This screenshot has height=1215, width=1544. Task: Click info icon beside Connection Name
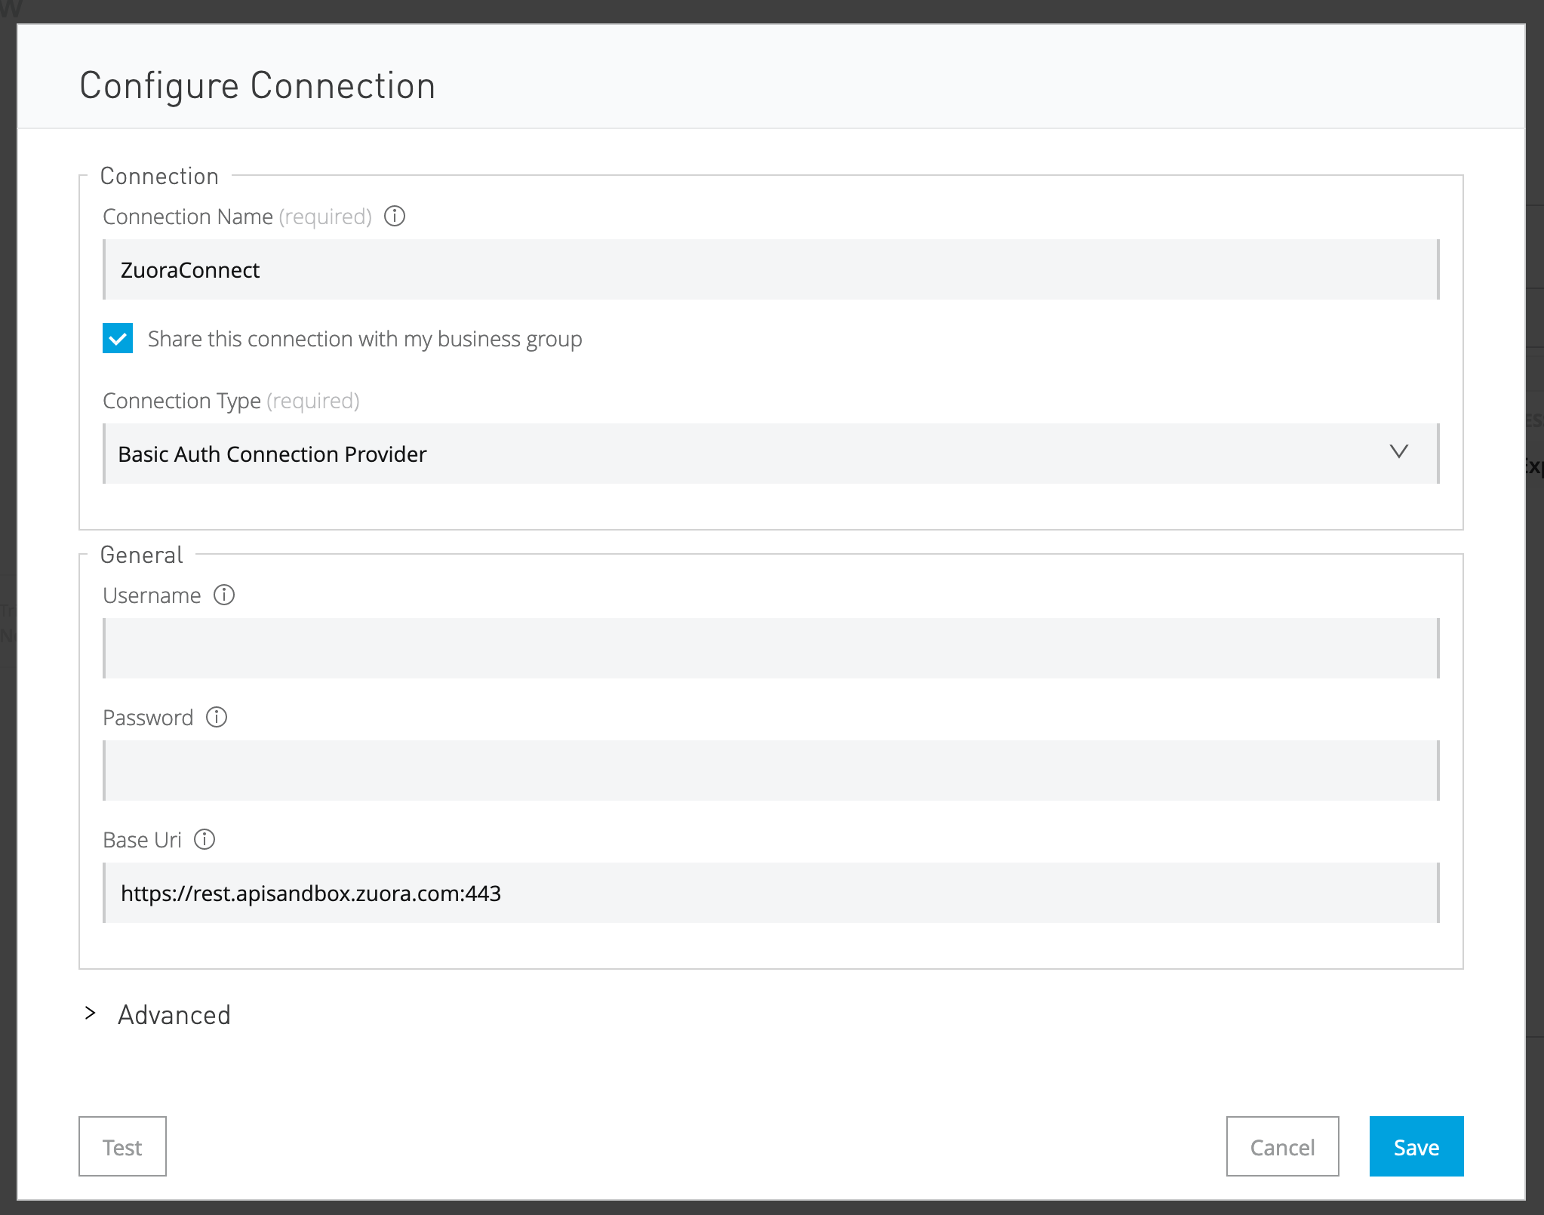(395, 217)
